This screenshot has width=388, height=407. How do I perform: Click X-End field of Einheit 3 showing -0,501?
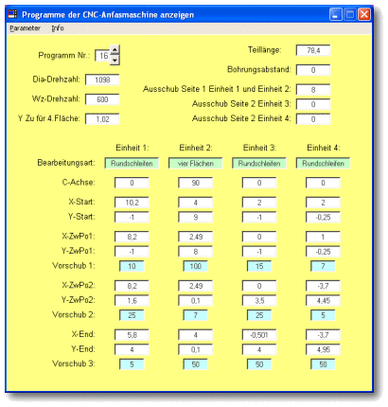point(259,335)
